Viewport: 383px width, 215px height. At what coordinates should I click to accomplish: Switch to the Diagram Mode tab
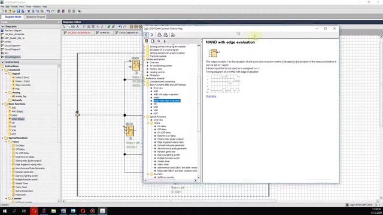[x=13, y=17]
